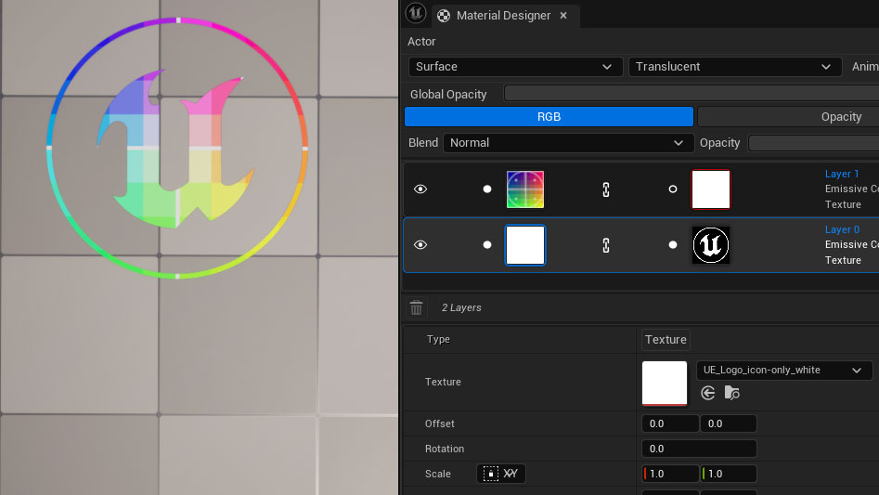Select the RGB channel tab
This screenshot has width=879, height=495.
tap(549, 117)
